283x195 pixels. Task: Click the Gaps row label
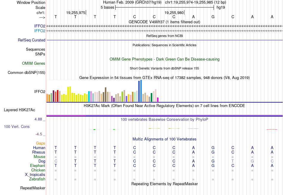[x=41, y=143]
